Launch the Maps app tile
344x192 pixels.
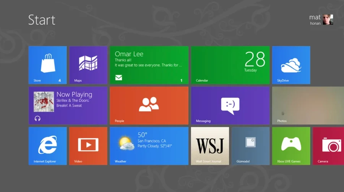click(x=88, y=65)
